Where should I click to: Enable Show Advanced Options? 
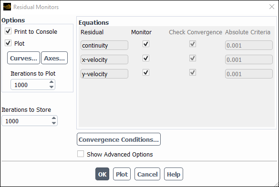pyautogui.click(x=81, y=154)
